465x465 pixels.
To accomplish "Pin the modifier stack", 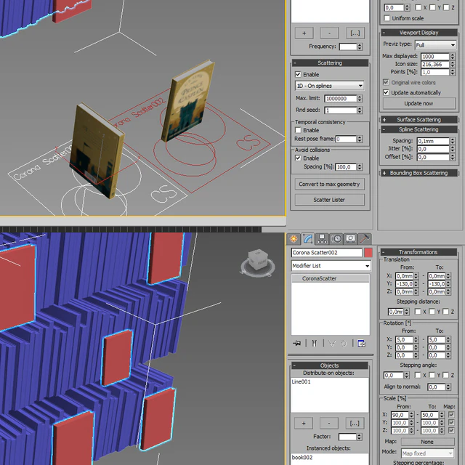I will pos(297,344).
